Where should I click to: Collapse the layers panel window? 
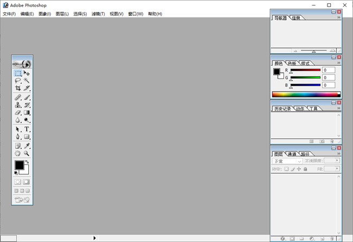(333, 148)
